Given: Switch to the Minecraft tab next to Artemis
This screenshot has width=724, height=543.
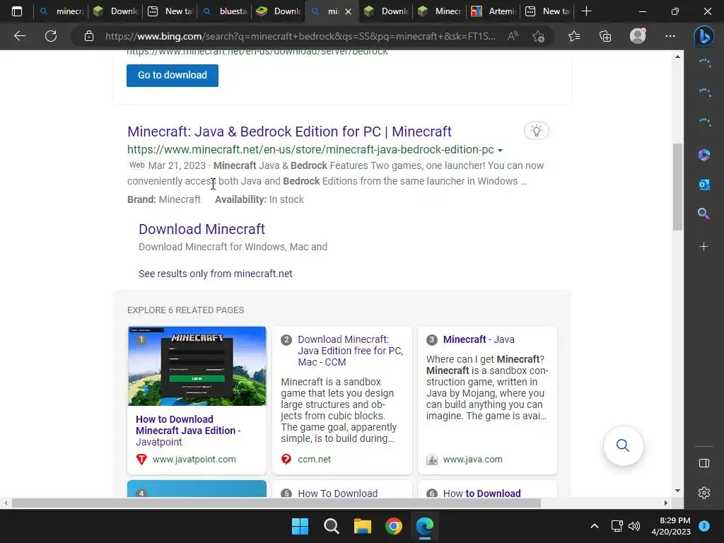Looking at the screenshot, I should pyautogui.click(x=440, y=11).
